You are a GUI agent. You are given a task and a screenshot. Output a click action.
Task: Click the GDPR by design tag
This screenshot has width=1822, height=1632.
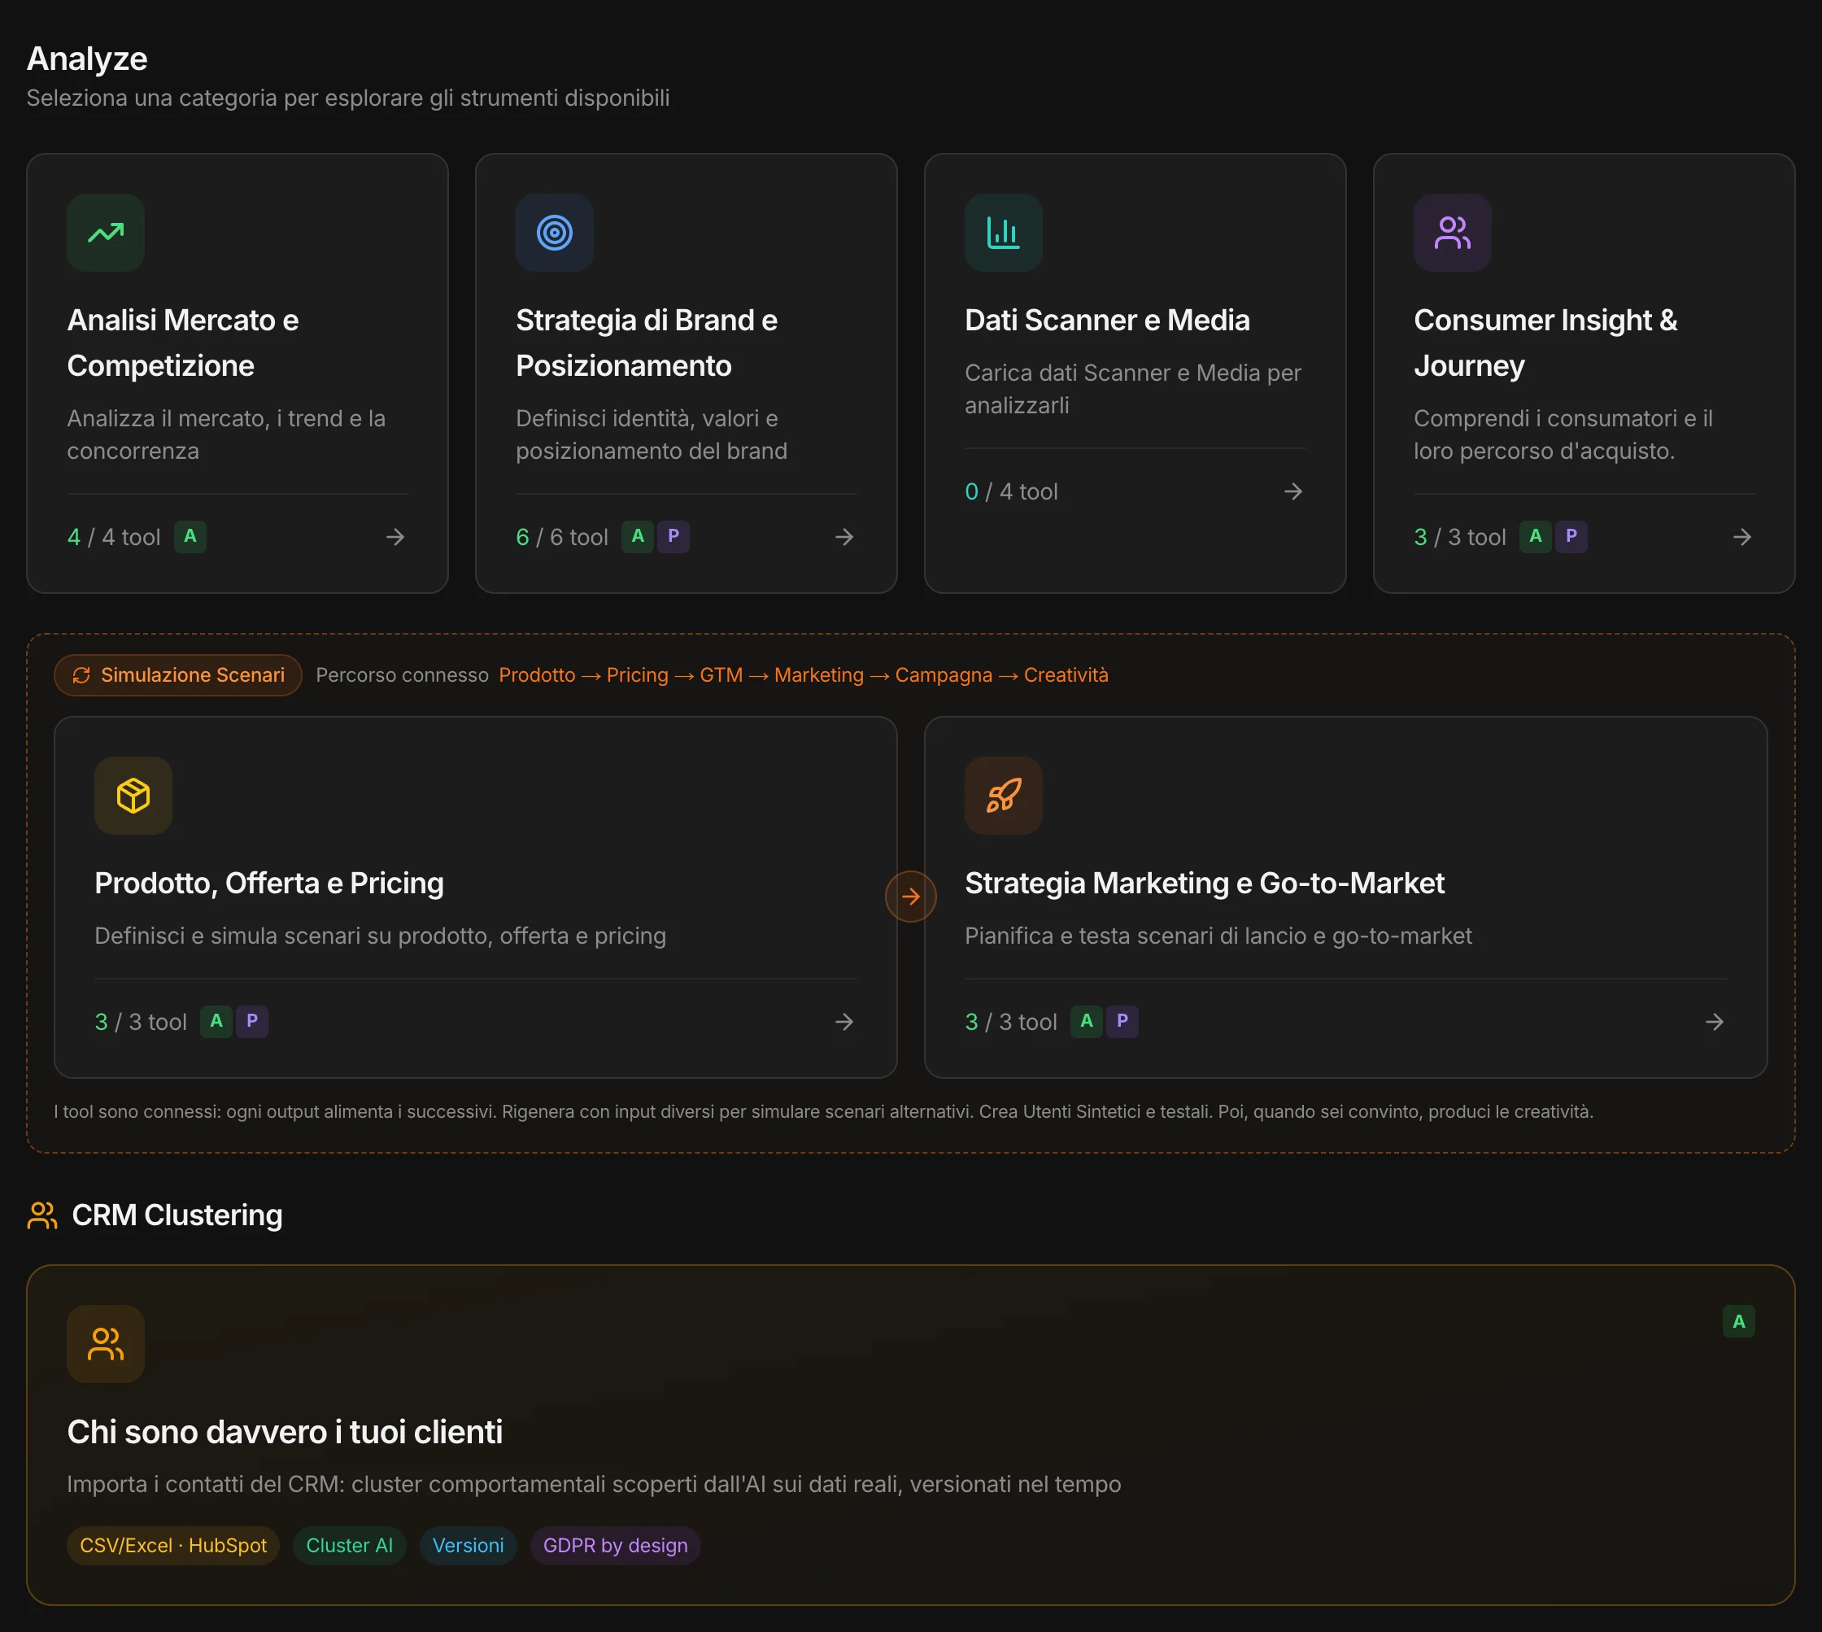[x=615, y=1546]
